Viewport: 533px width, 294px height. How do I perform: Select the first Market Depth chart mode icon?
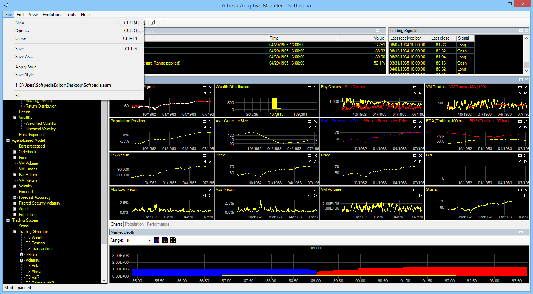[157, 240]
